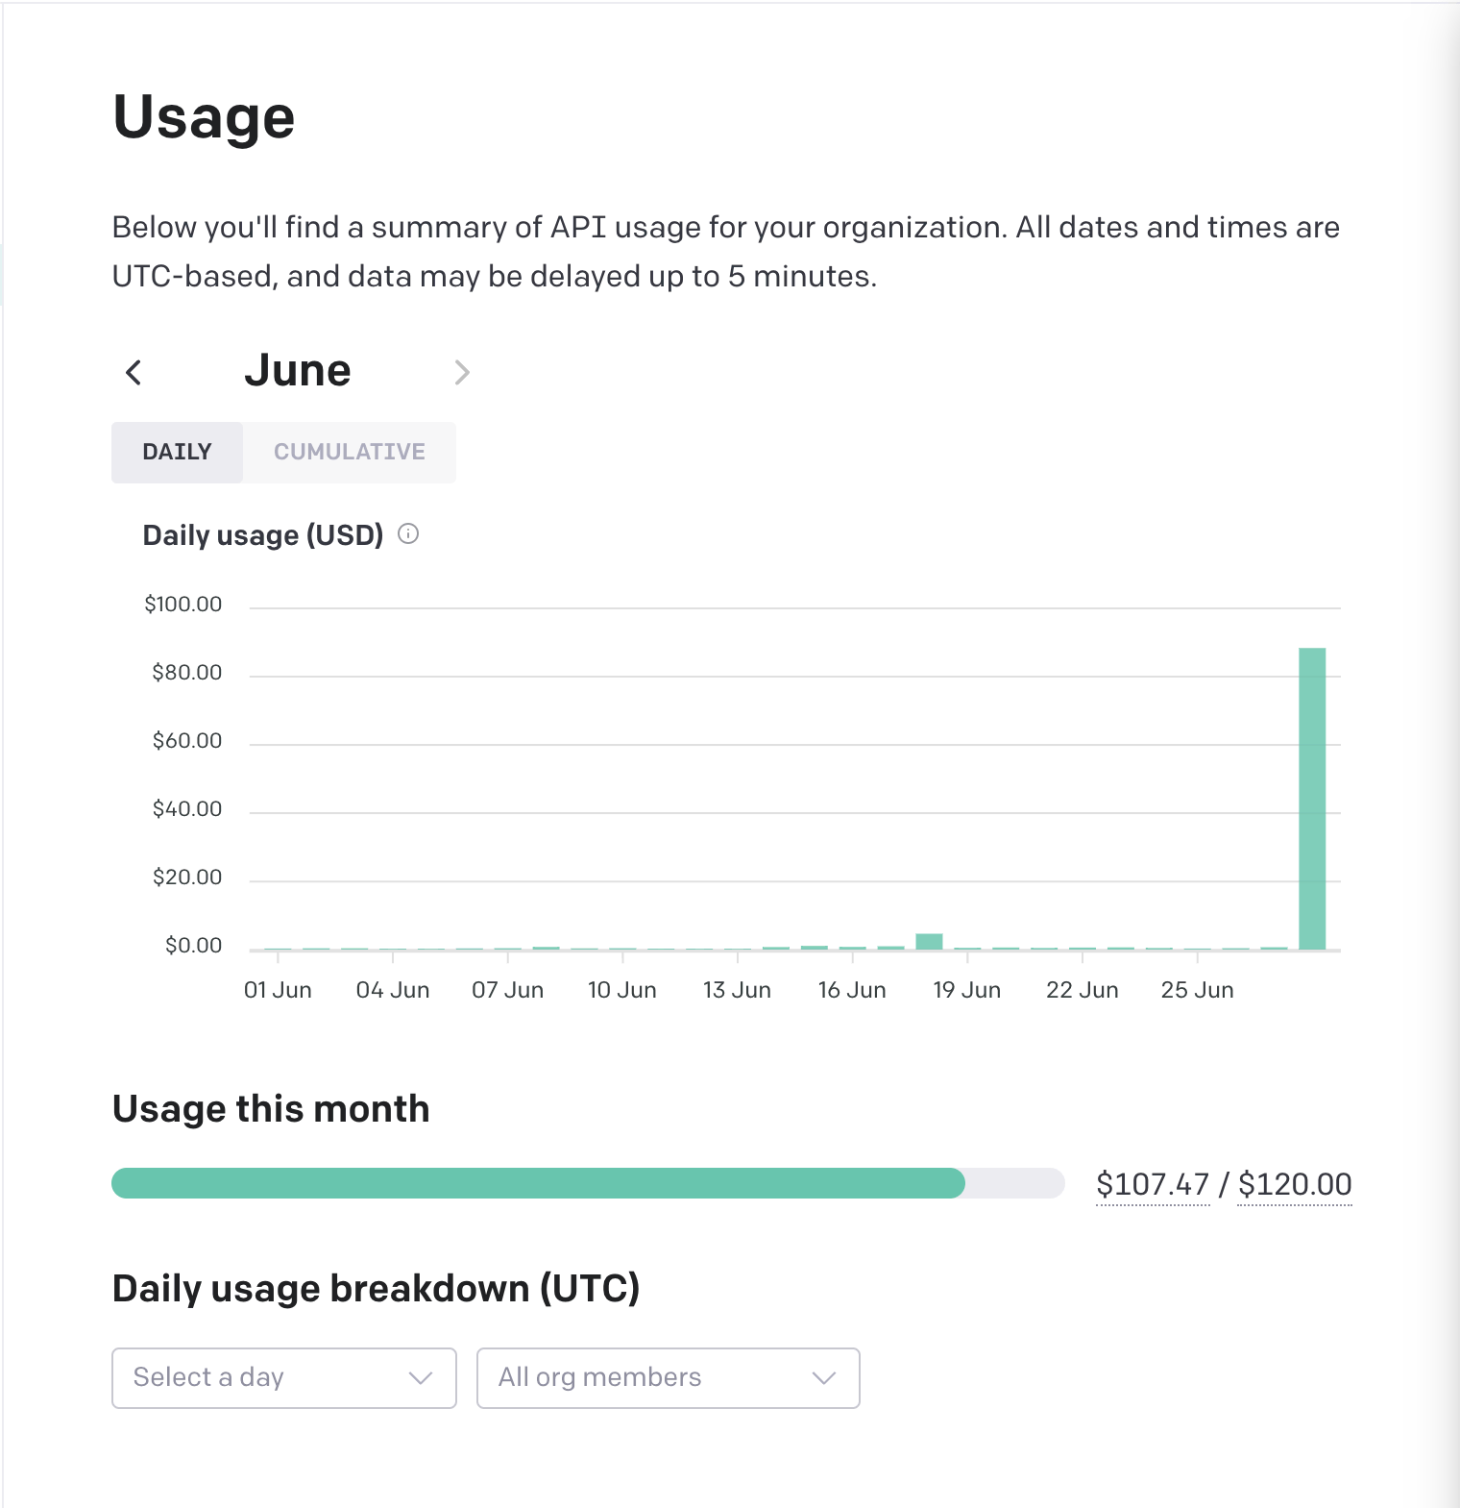Click the 'Daily usage breakdown (UTC)' heading
The width and height of the screenshot is (1460, 1508).
[376, 1289]
